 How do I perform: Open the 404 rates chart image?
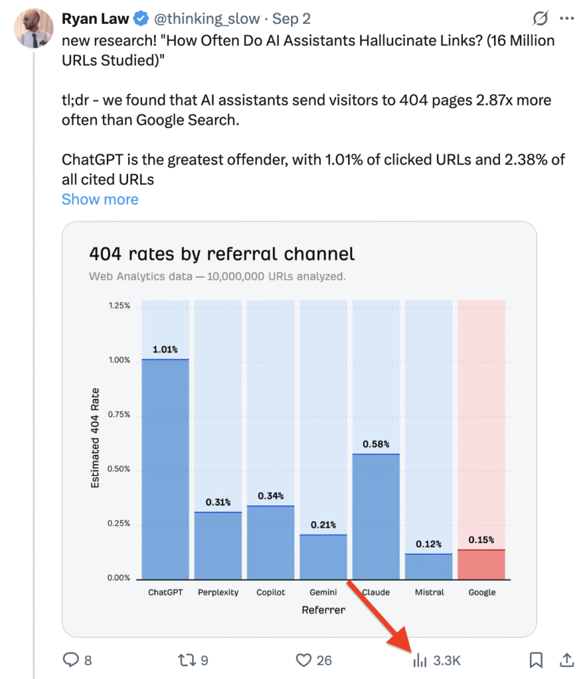(x=298, y=428)
